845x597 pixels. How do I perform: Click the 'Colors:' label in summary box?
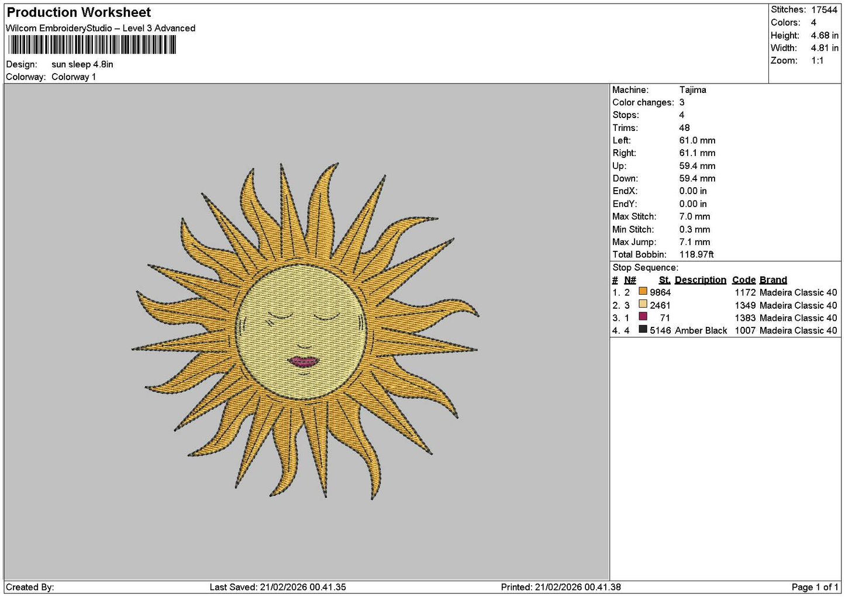pos(785,23)
